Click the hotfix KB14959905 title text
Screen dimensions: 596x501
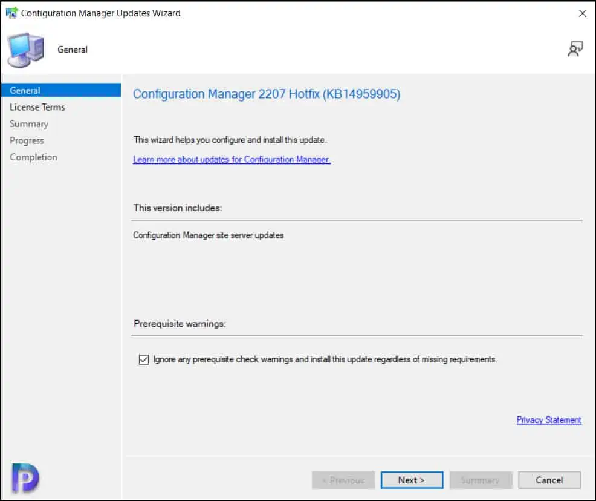267,94
